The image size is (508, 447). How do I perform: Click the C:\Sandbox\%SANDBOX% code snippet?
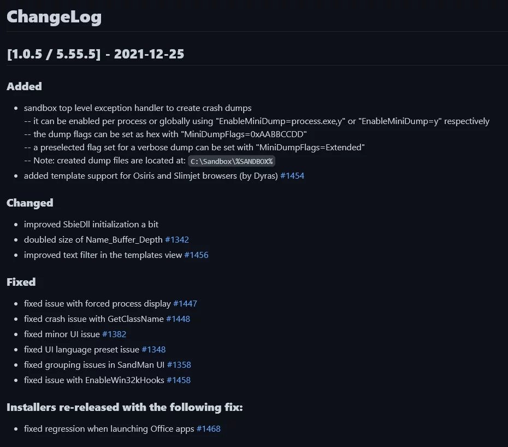pyautogui.click(x=232, y=161)
